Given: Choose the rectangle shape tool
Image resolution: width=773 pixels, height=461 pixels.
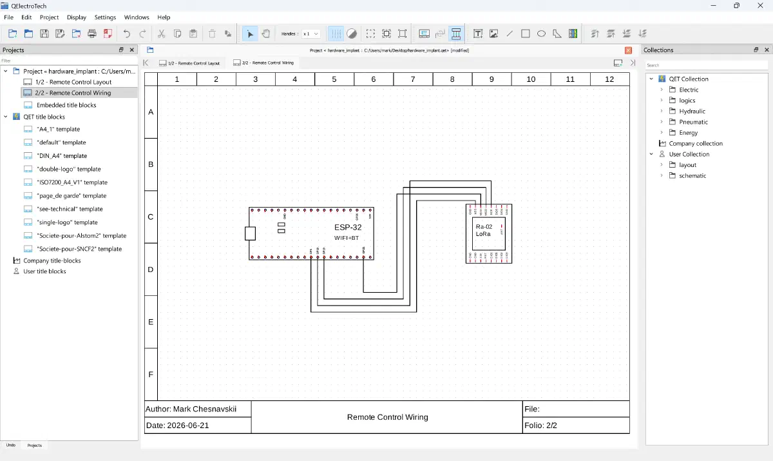Looking at the screenshot, I should (526, 34).
